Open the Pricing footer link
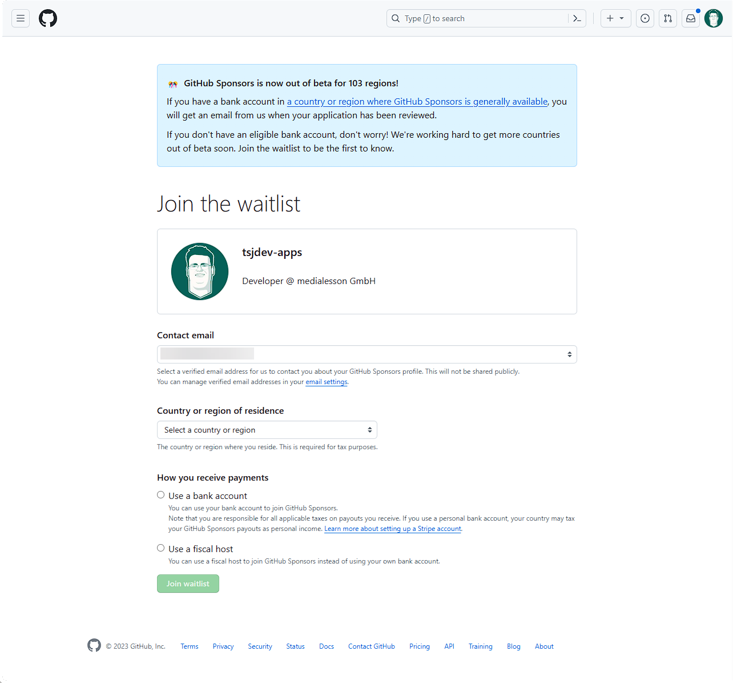 (420, 646)
